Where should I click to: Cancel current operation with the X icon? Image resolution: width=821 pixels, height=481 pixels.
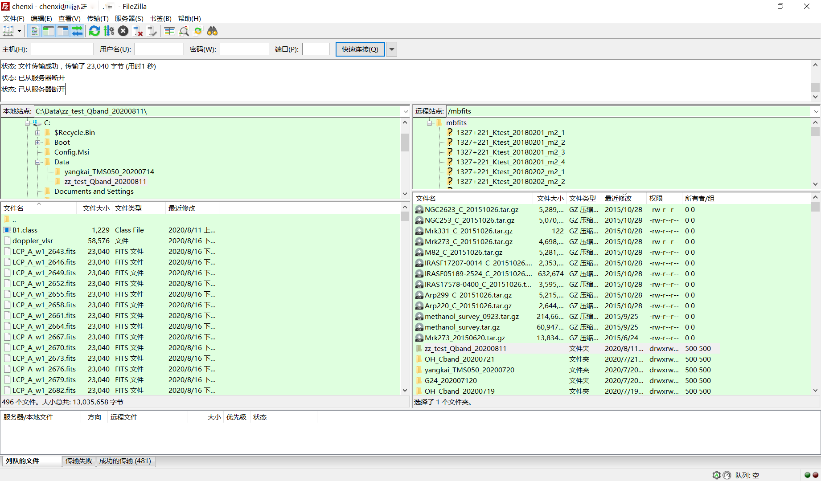(x=123, y=31)
